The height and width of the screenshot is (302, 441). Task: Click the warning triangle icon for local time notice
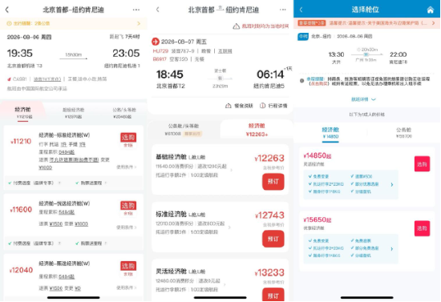pyautogui.click(x=237, y=26)
